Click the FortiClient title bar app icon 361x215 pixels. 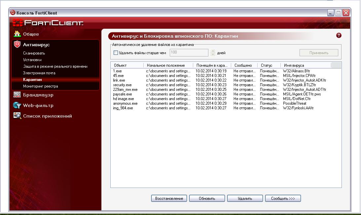tap(13, 13)
